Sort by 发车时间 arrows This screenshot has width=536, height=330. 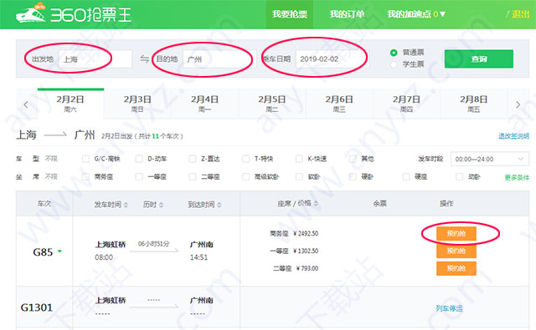pyautogui.click(x=126, y=205)
